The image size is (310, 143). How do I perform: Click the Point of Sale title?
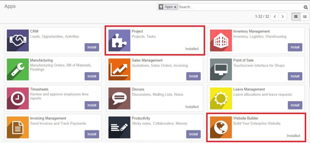click(x=243, y=60)
